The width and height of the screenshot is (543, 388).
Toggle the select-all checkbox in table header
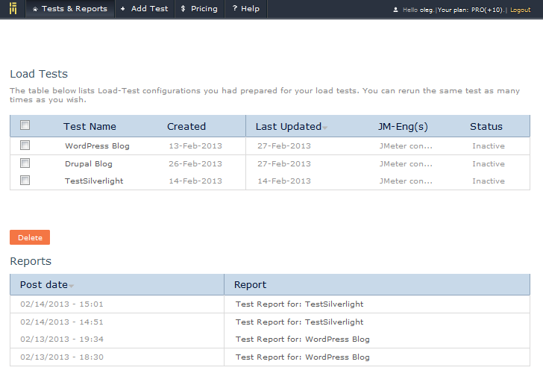(x=25, y=125)
